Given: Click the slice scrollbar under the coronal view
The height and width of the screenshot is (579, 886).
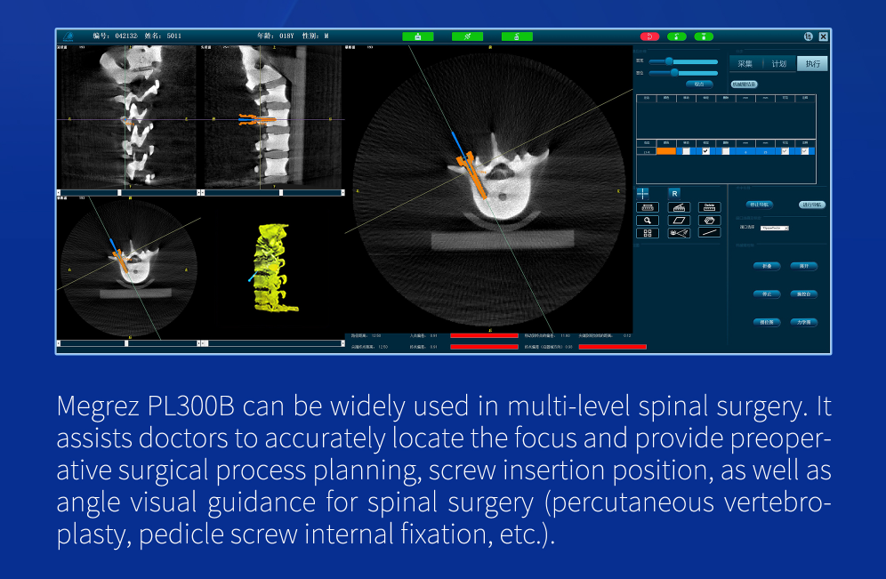Looking at the screenshot, I should click(273, 193).
